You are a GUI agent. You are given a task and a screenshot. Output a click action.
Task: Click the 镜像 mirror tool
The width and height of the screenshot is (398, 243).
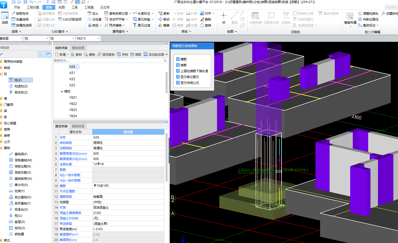tap(164, 25)
